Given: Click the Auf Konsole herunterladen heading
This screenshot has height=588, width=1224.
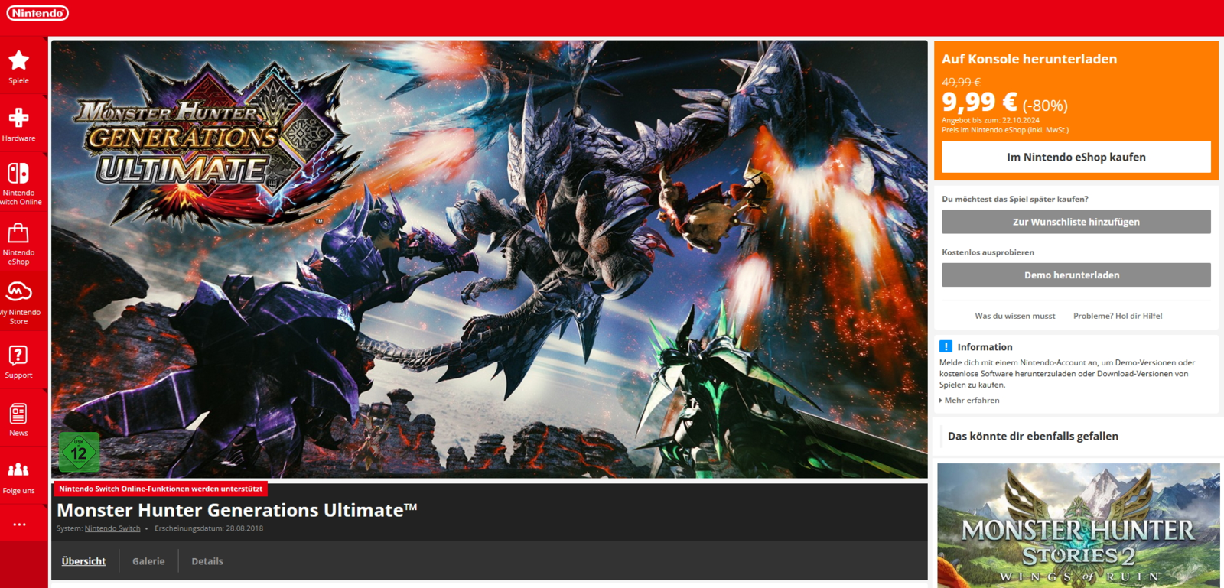Looking at the screenshot, I should [x=1029, y=59].
